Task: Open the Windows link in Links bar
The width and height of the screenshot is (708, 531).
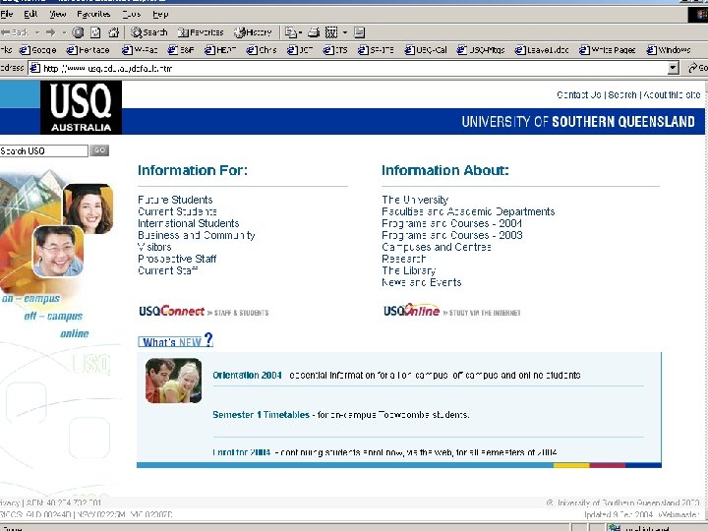Action: (669, 50)
